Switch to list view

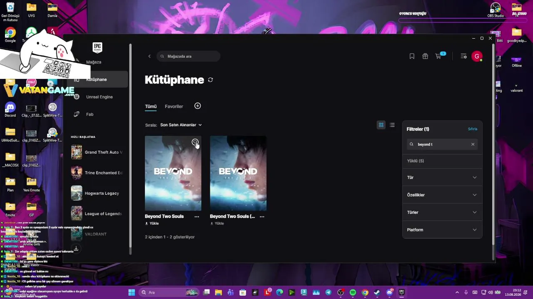pyautogui.click(x=392, y=125)
